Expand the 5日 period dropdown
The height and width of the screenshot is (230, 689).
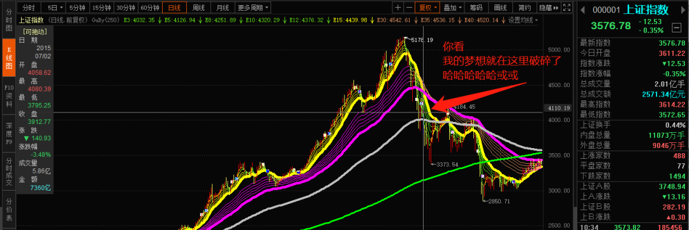point(56,8)
